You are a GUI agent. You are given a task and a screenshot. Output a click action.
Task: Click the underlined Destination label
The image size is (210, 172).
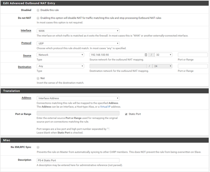click(25, 67)
